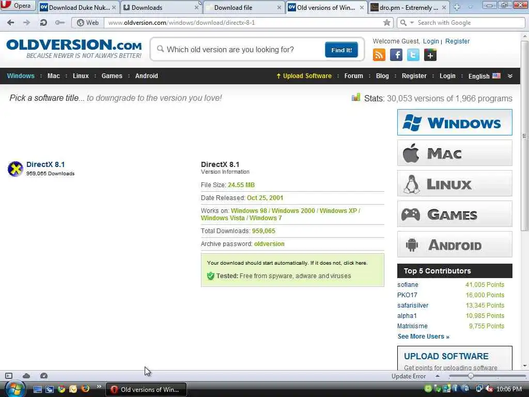Viewport: 529px width, 397px height.
Task: Open the Facebook icon
Action: coord(396,55)
